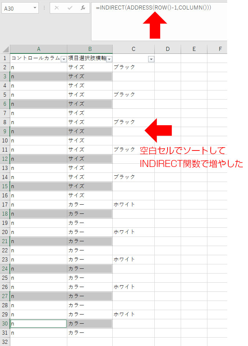Click gray cell B18 with カラー
Viewport: 248px width, 346px height.
(90, 214)
